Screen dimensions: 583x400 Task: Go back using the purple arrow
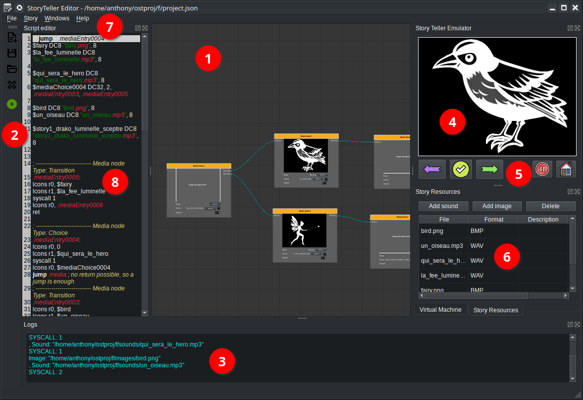point(432,169)
